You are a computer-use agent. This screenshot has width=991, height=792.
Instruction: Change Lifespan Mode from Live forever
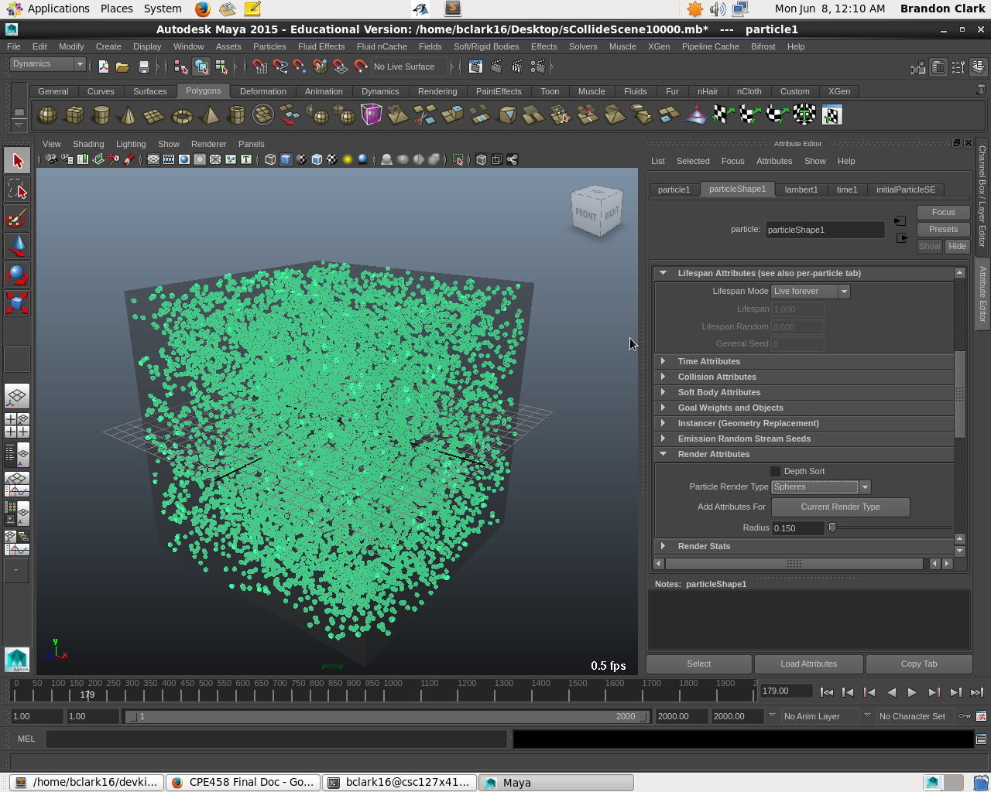point(843,292)
